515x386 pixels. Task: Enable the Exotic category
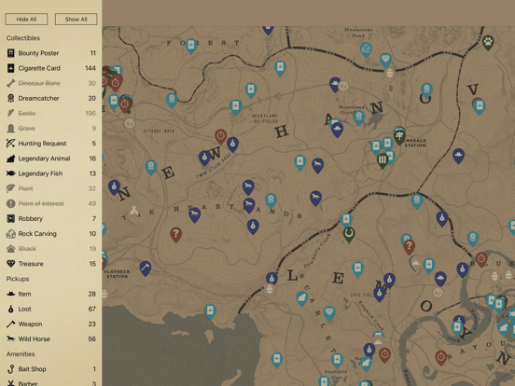[x=51, y=113]
